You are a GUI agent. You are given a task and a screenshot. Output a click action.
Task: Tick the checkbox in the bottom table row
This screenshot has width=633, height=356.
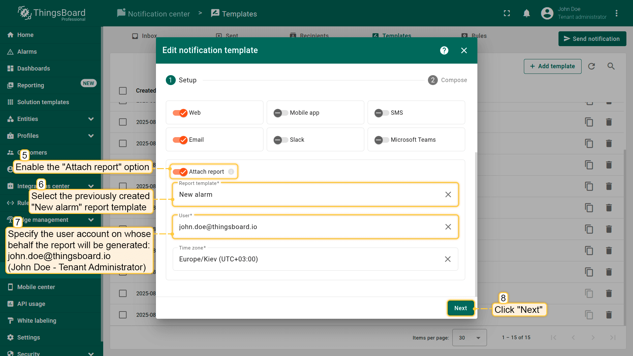(x=123, y=315)
